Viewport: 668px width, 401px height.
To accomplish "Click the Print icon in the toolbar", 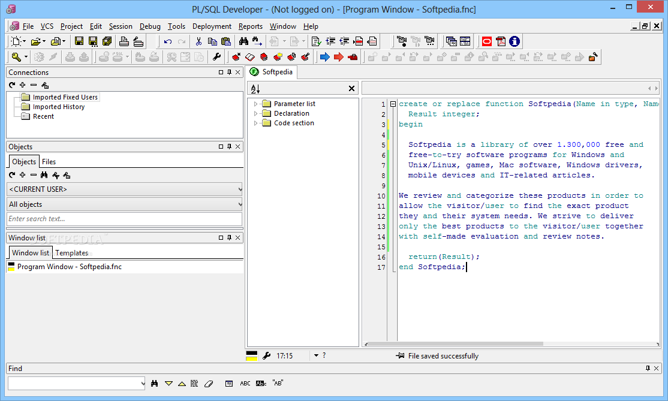I will (x=123, y=41).
